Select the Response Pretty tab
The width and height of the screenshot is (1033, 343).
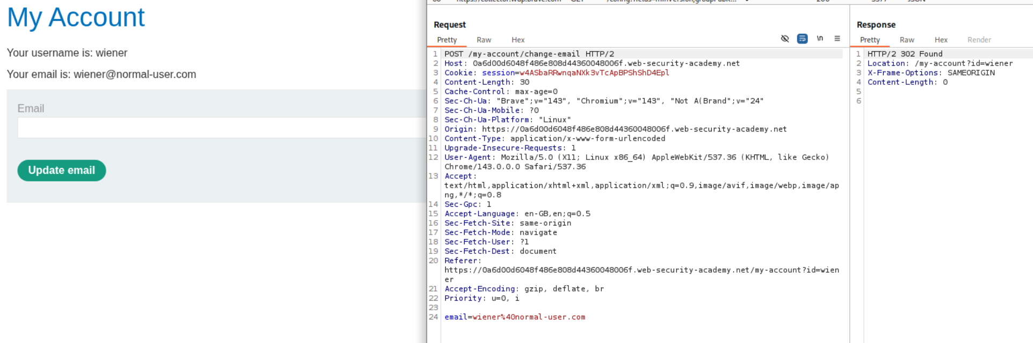[869, 40]
